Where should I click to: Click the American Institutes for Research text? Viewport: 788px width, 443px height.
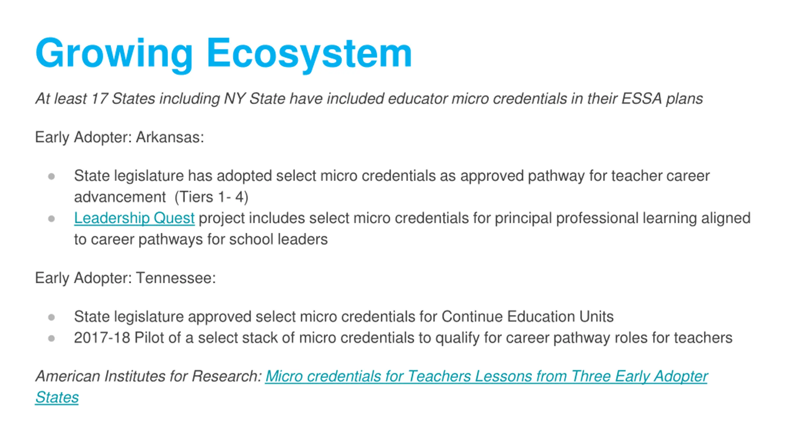click(149, 376)
